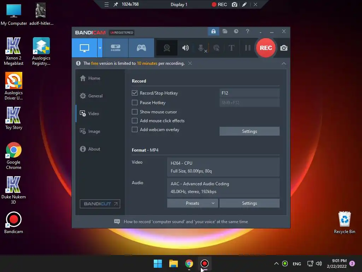The width and height of the screenshot is (362, 272).
Task: Toggle mouse click effect icon in toolbar
Action: click(x=216, y=48)
